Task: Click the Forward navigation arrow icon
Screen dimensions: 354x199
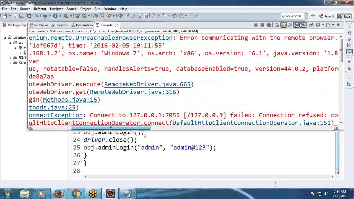Action: click(x=191, y=16)
